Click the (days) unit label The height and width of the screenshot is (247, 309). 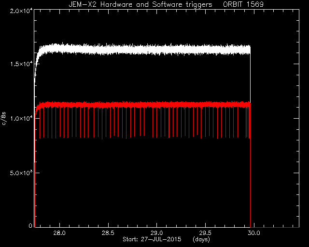(x=201, y=239)
